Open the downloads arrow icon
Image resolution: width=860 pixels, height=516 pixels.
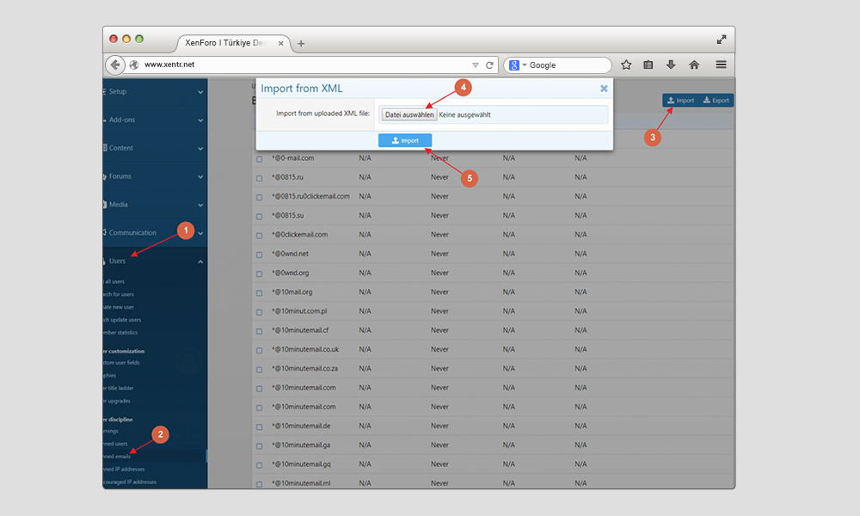(671, 64)
